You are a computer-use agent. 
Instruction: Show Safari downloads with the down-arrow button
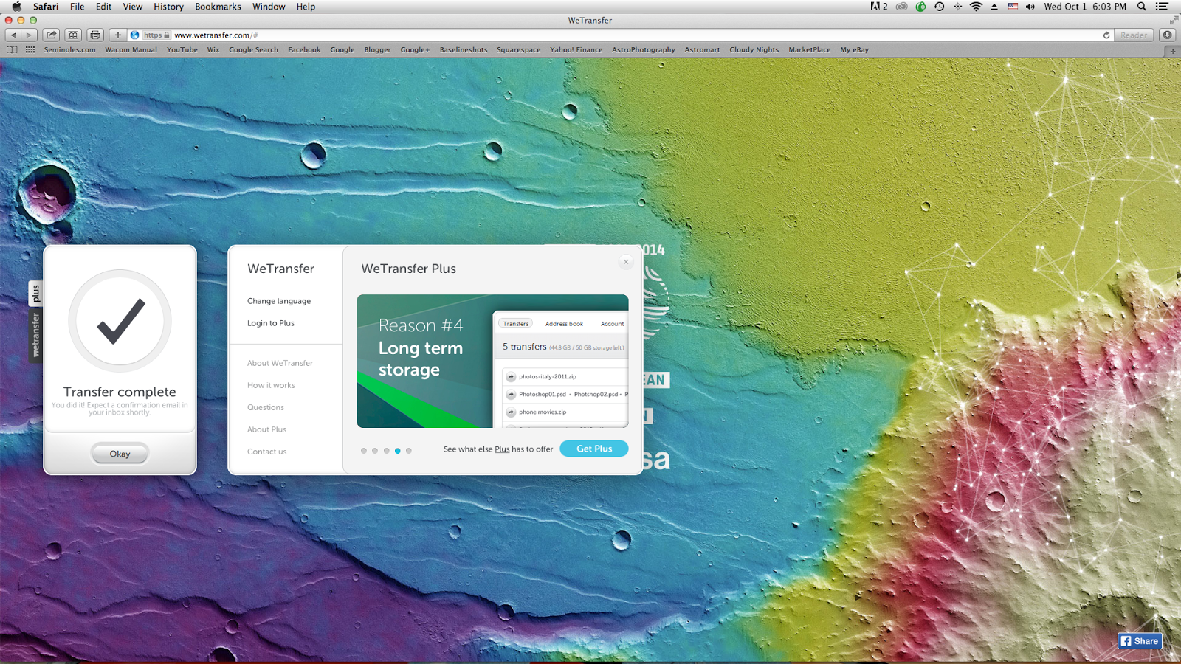tap(1167, 35)
